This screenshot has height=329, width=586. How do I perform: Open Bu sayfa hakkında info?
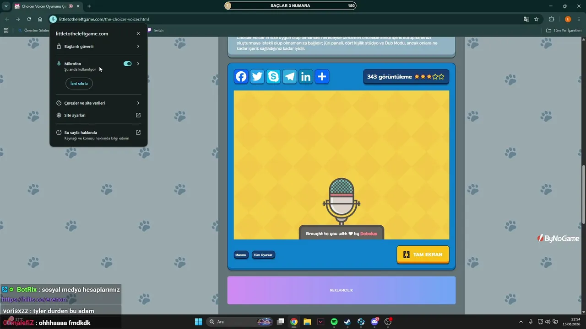(98, 135)
